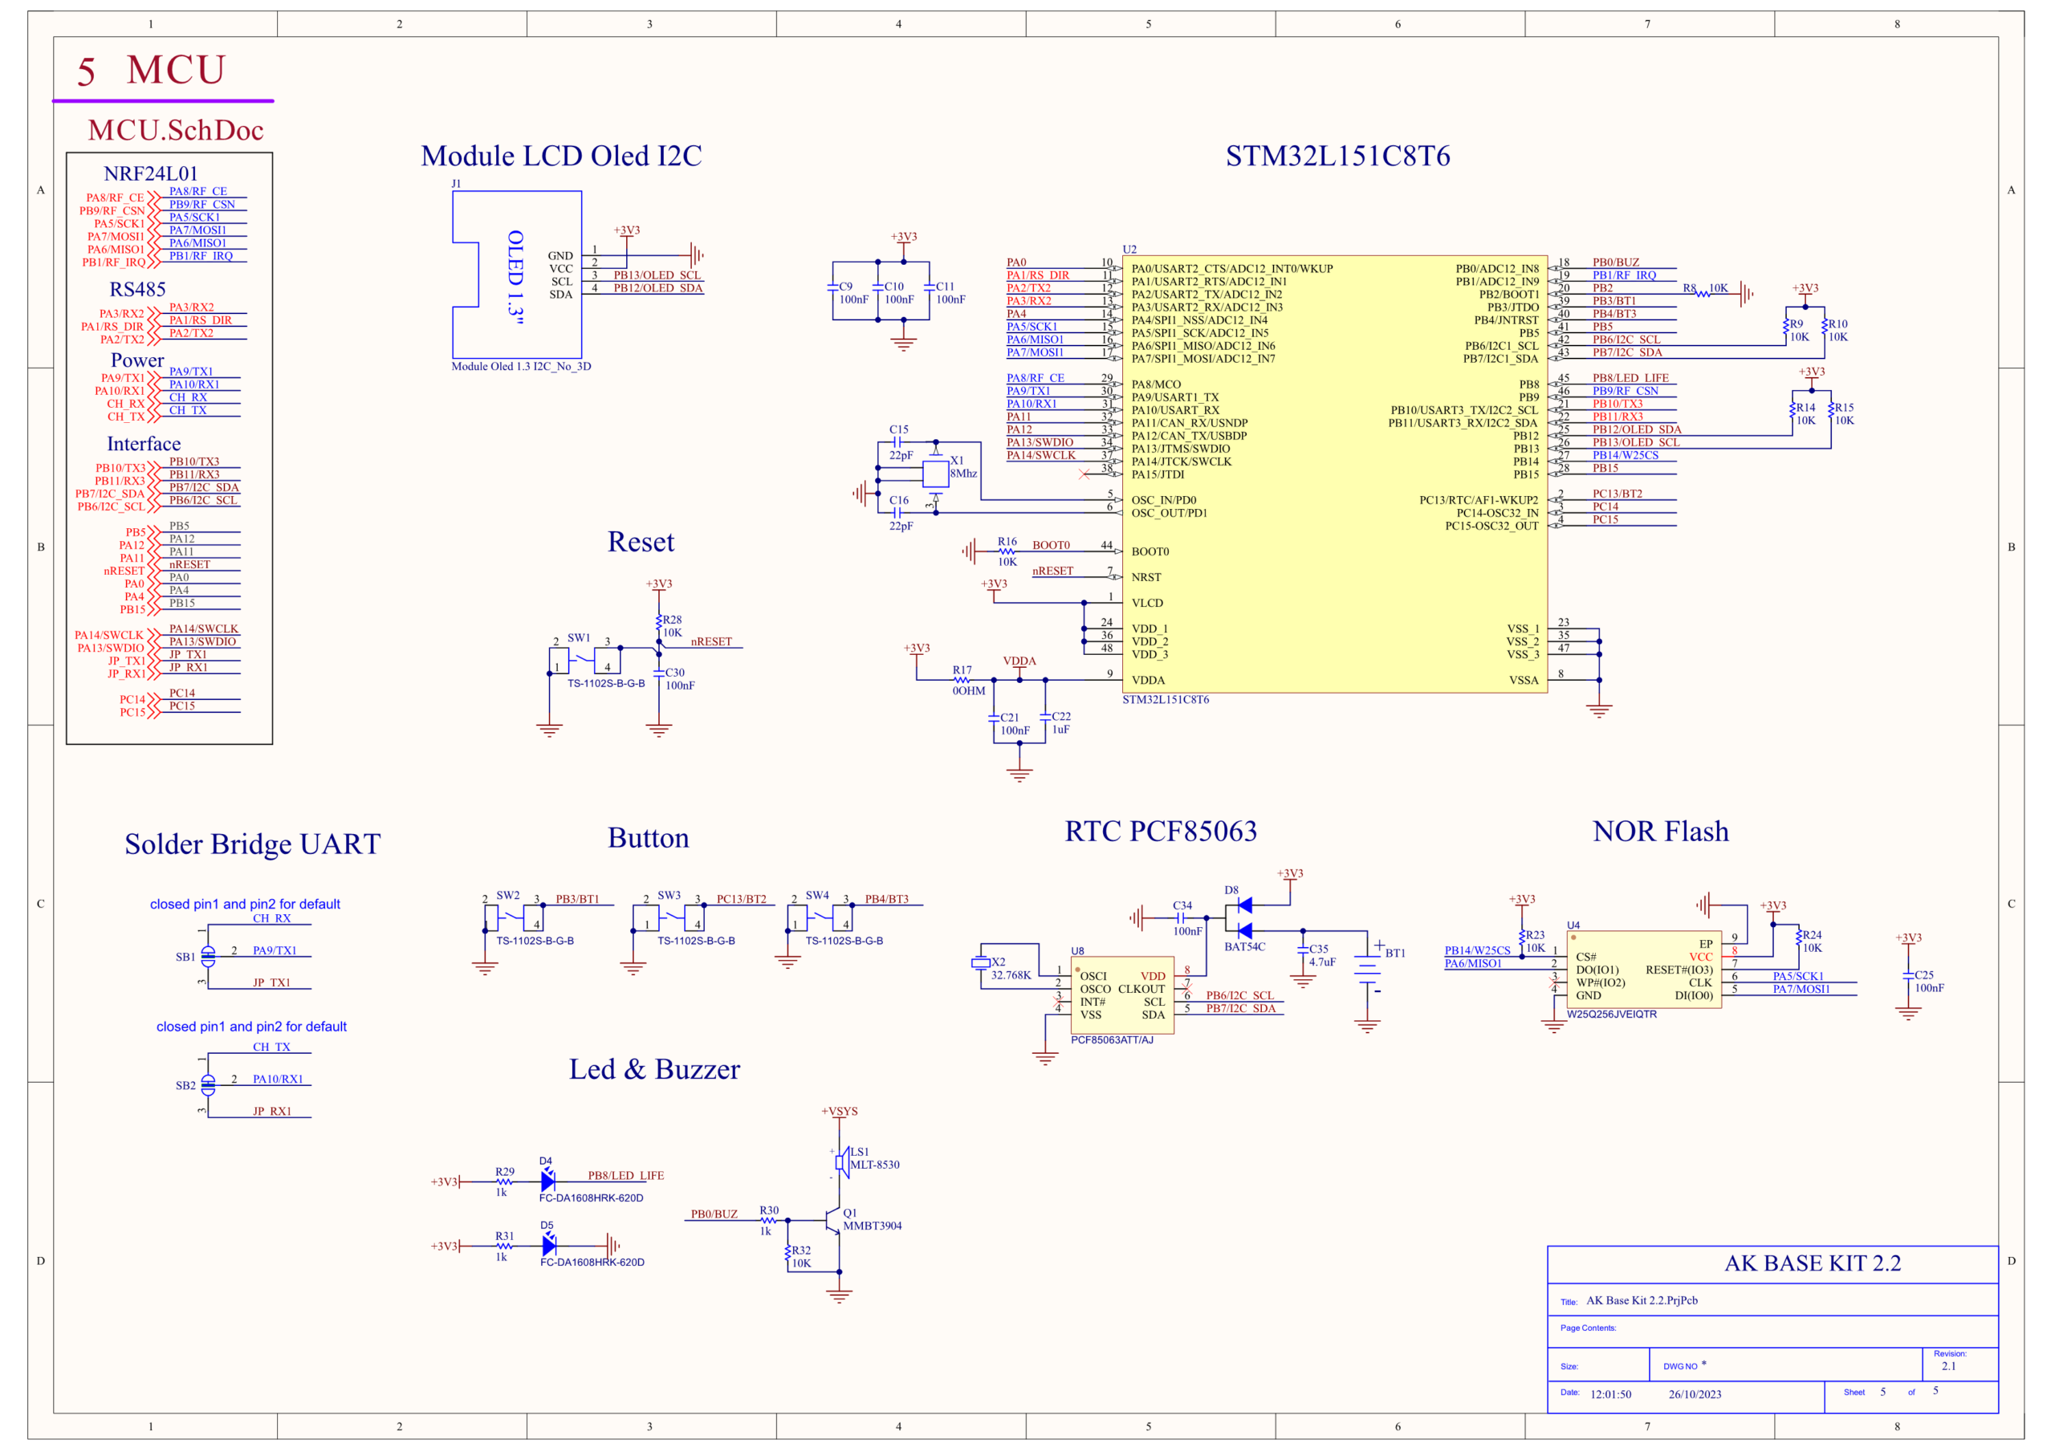The height and width of the screenshot is (1452, 2055).
Task: Select capacitor C35 4.7uF
Action: (x=1303, y=950)
